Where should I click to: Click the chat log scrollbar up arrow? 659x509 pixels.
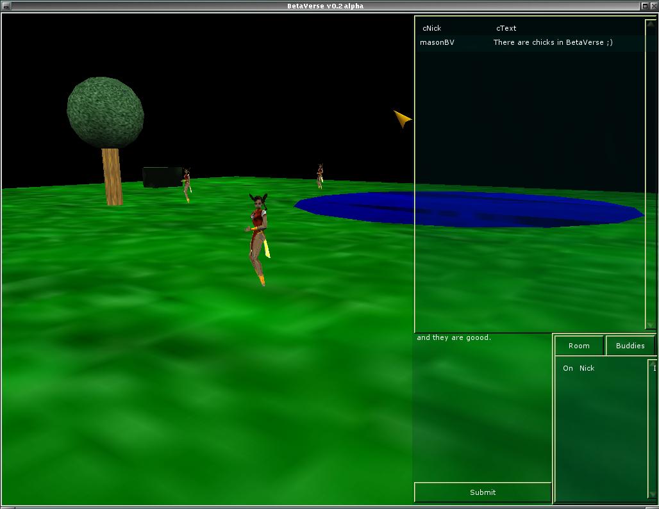(650, 24)
